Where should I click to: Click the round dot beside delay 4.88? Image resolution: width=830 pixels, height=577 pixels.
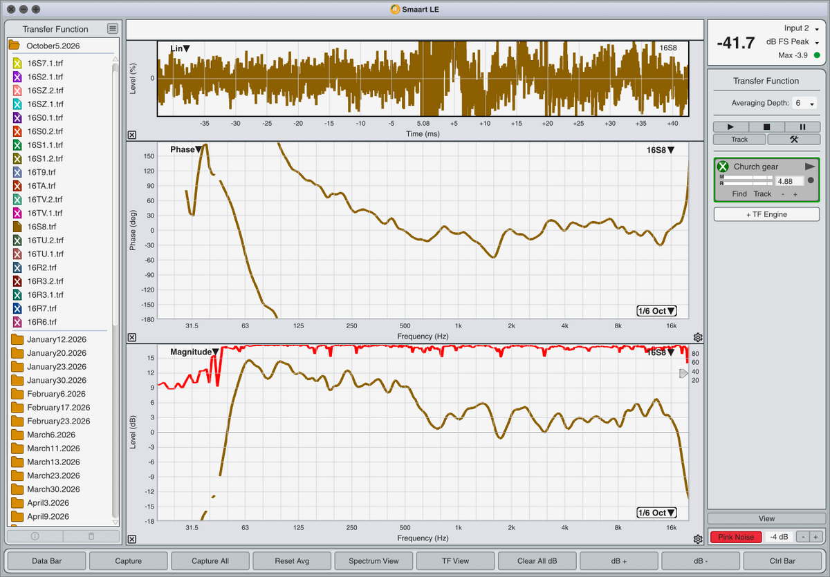(x=811, y=180)
